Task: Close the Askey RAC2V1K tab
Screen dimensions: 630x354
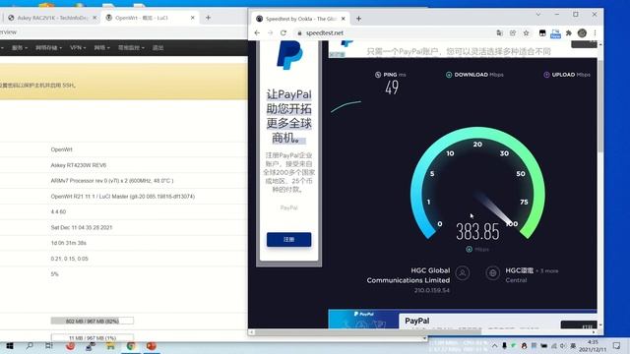Action: (94, 18)
